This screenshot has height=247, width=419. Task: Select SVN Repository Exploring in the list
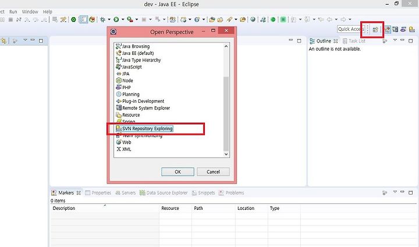[x=144, y=128]
